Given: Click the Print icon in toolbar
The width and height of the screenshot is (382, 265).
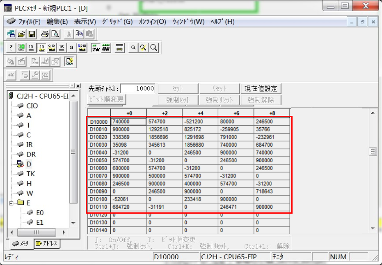Looking at the screenshot, I should pos(45,35).
